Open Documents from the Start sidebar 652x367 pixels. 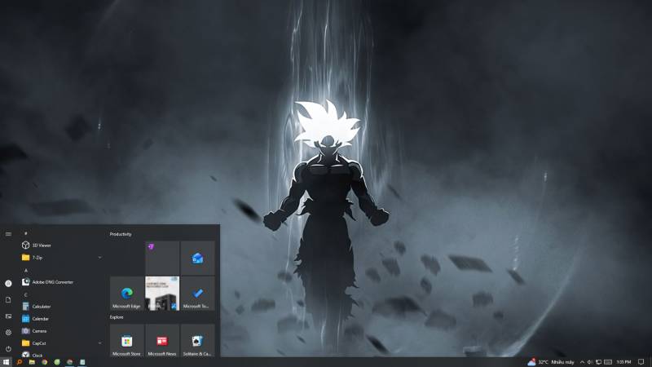(8, 299)
